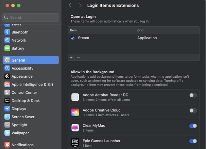Remove login item with minus button
Image resolution: width=206 pixels, height=149 pixels.
tap(78, 58)
